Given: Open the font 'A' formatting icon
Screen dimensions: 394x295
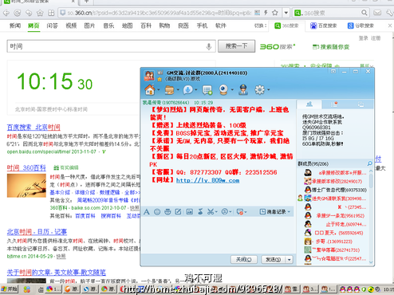Looking at the screenshot, I should (x=146, y=212).
